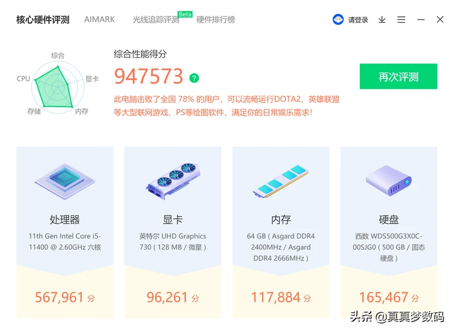Click the radar chart performance graphic
This screenshot has height=332, width=454.
pyautogui.click(x=58, y=87)
